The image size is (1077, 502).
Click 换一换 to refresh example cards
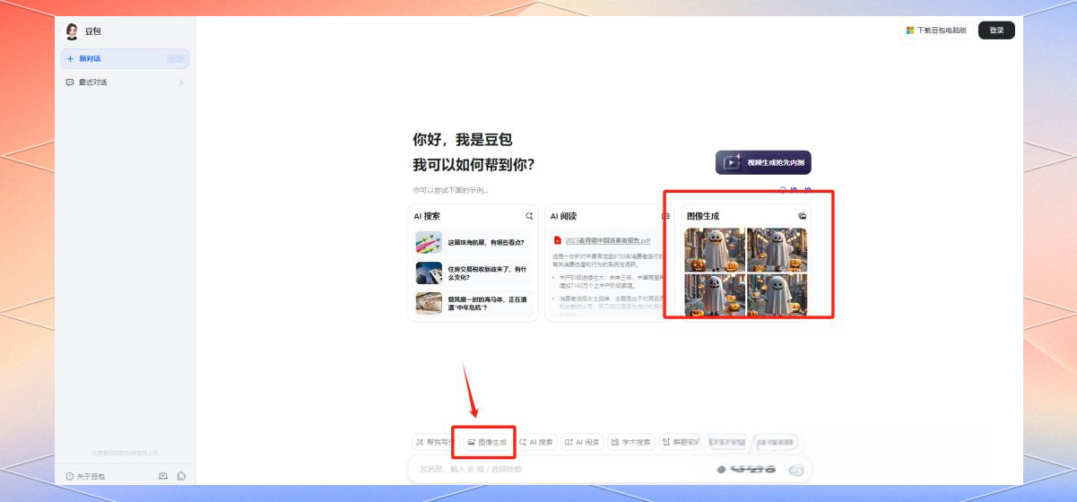pyautogui.click(x=795, y=190)
